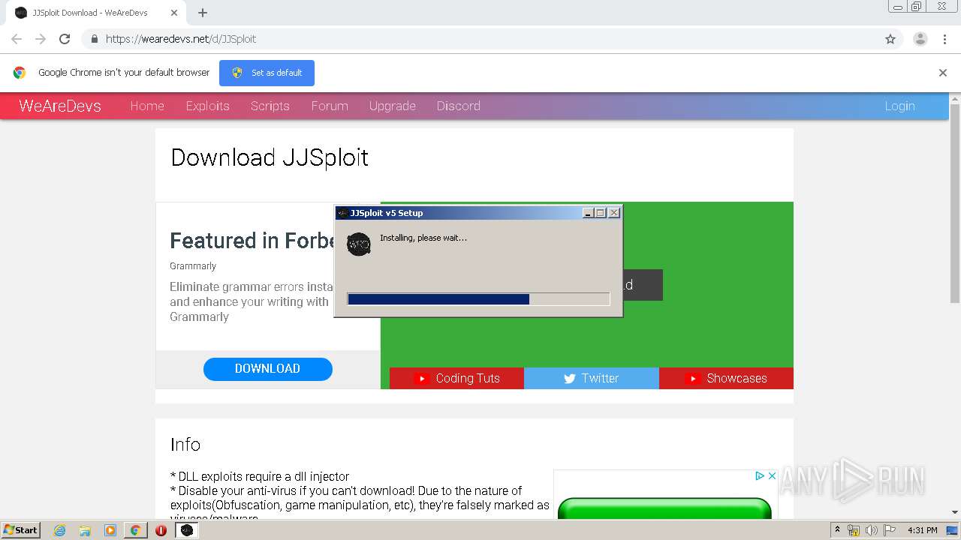961x540 pixels.
Task: Bookmark this page with the star icon
Action: pyautogui.click(x=890, y=39)
